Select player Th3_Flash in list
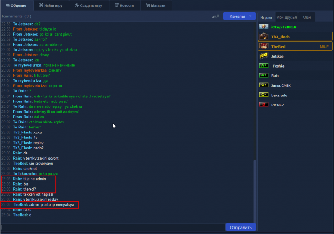The image size is (334, 234). tap(295, 37)
